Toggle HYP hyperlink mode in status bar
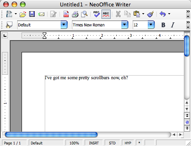Viewport: 191px width, 146px height. point(128,143)
